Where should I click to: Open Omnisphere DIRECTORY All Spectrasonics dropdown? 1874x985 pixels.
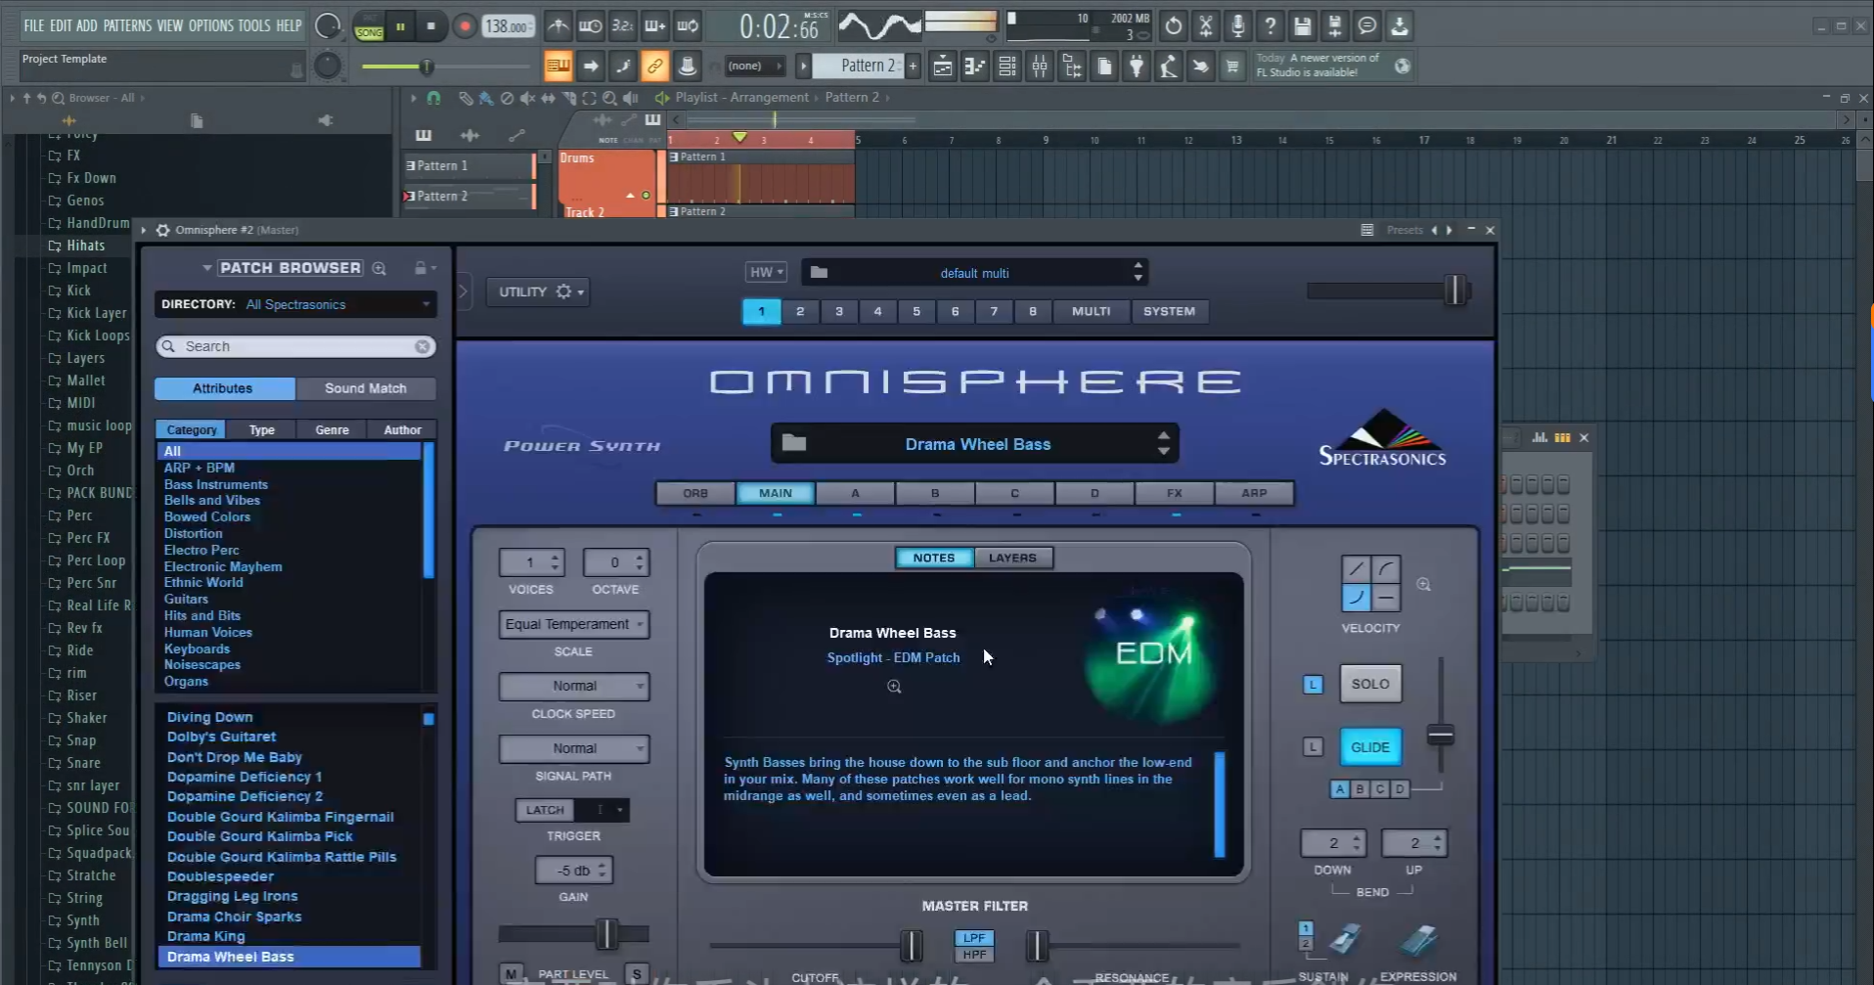click(x=295, y=304)
